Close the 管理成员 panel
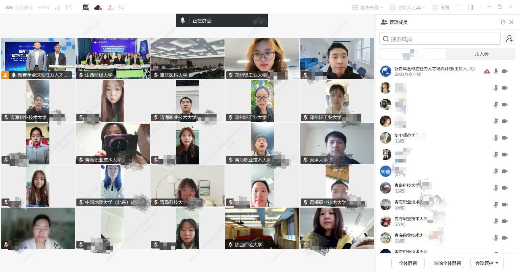Screen dimensions: 519x272 click(511, 22)
